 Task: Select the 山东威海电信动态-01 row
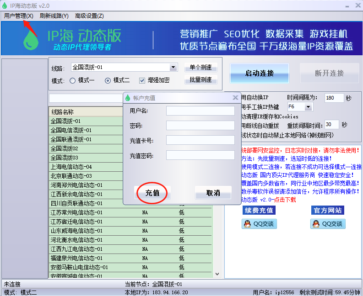(130, 231)
